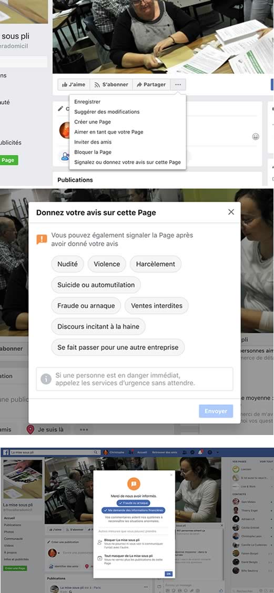Select Suggérer des modifications menu entry
274x593 pixels.
pos(107,112)
